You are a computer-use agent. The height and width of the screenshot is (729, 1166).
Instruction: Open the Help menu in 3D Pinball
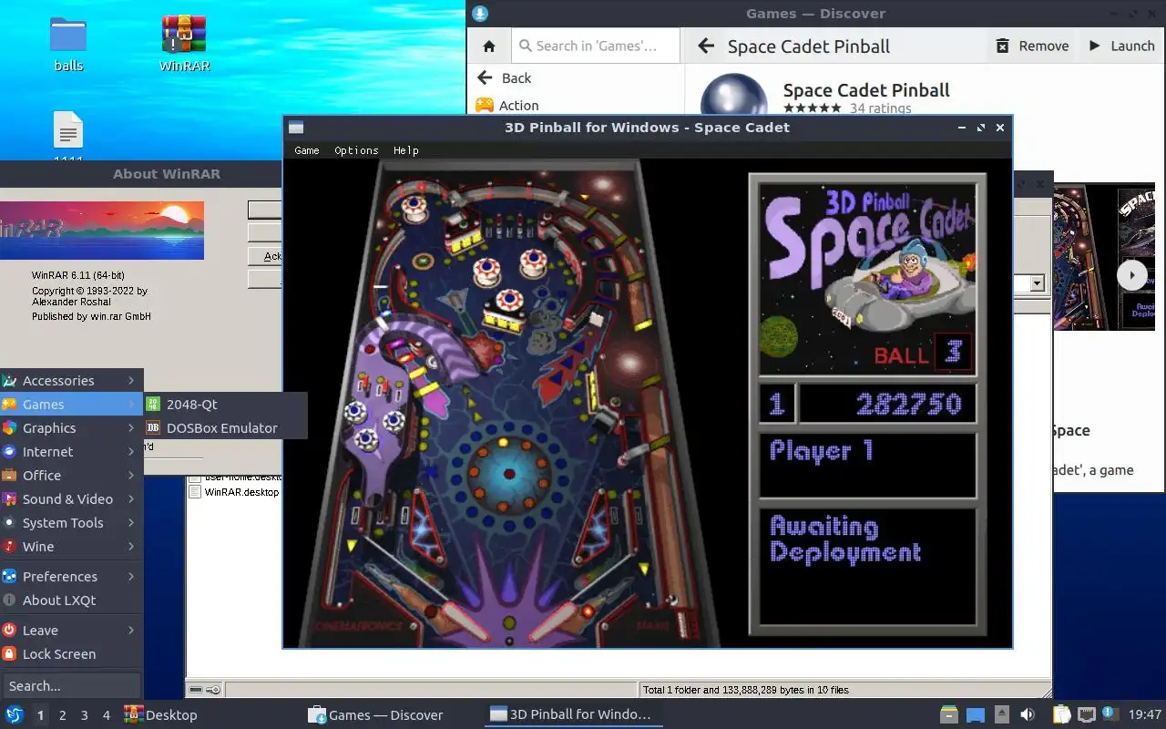[x=406, y=150]
